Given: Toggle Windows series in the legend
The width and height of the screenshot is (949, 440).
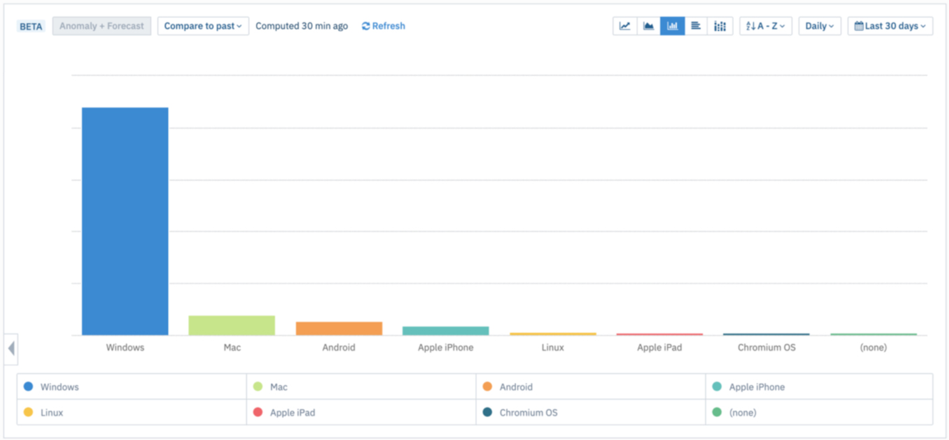Looking at the screenshot, I should point(59,387).
